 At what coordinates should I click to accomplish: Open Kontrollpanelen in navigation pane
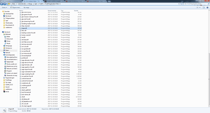(10, 55)
